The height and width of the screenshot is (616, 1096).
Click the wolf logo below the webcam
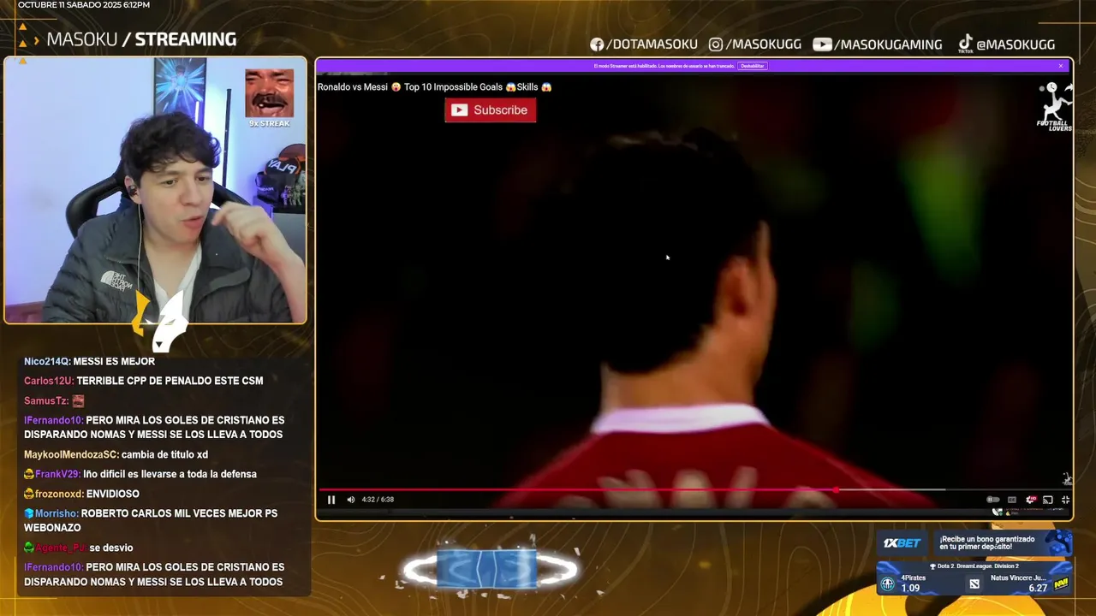pyautogui.click(x=160, y=321)
